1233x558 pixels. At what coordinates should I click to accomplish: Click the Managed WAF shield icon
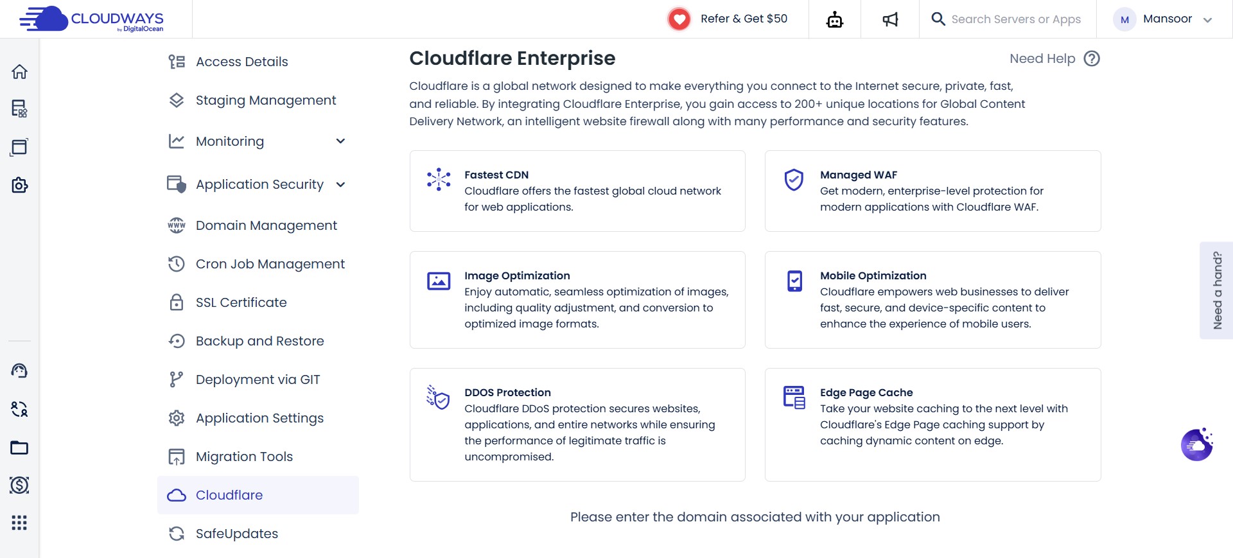coord(794,180)
